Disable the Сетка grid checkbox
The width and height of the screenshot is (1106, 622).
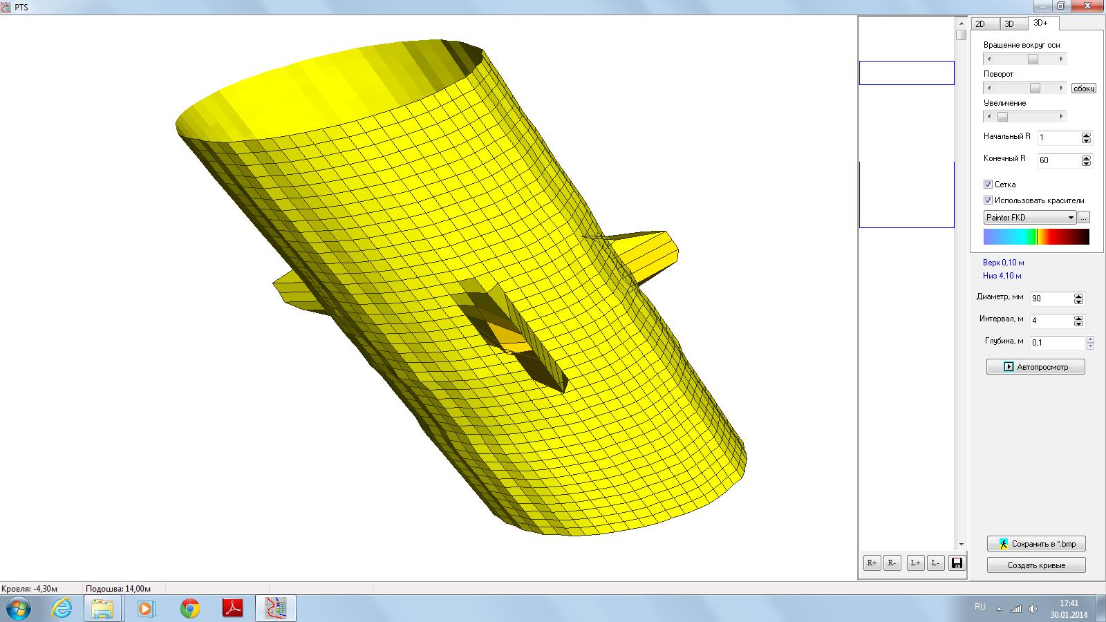pos(988,185)
